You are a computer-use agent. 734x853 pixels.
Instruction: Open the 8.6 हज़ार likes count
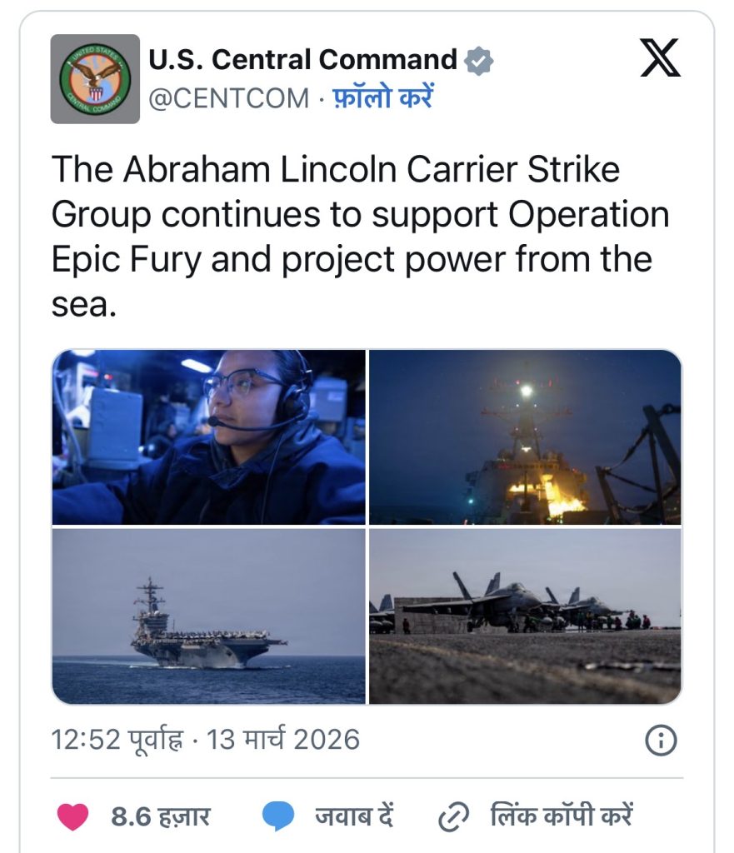click(161, 816)
